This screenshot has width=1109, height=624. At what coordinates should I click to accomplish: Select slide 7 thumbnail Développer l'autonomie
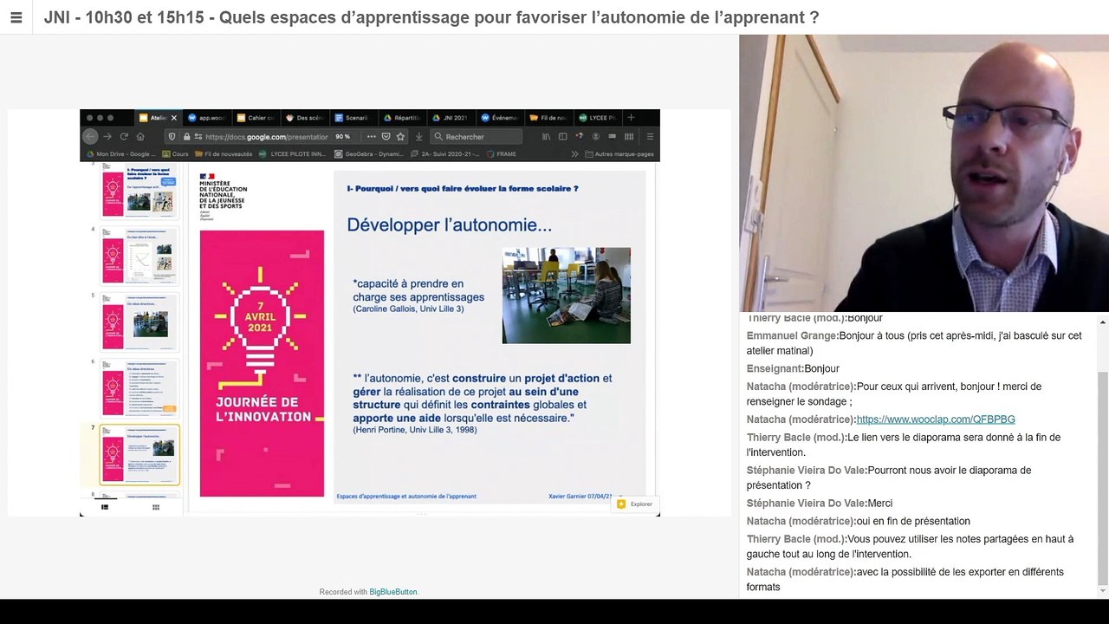pyautogui.click(x=139, y=454)
